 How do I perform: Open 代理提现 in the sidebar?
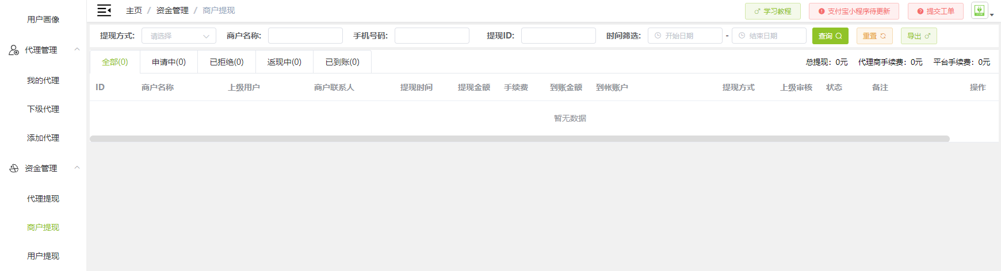click(43, 199)
